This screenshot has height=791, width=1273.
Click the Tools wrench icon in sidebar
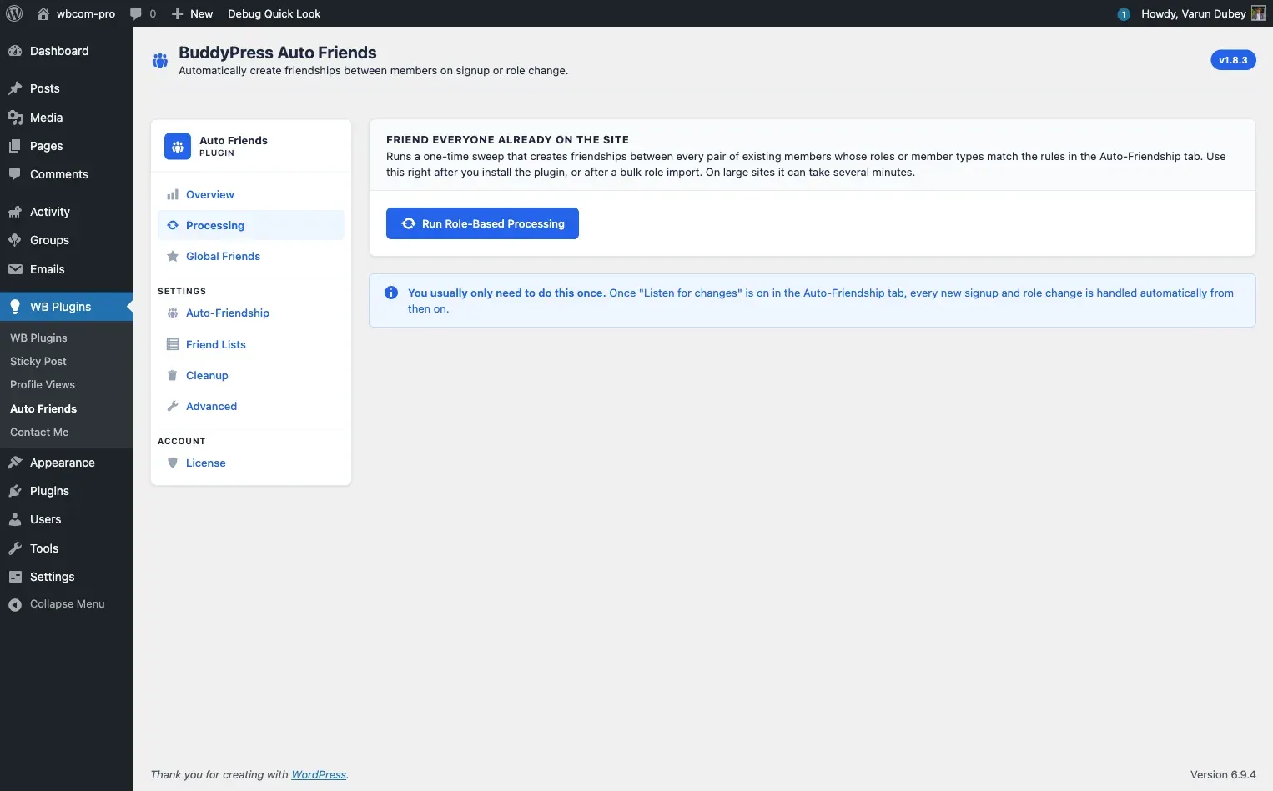15,548
